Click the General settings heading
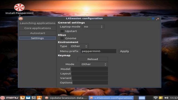178x100 pixels. [x=71, y=23]
